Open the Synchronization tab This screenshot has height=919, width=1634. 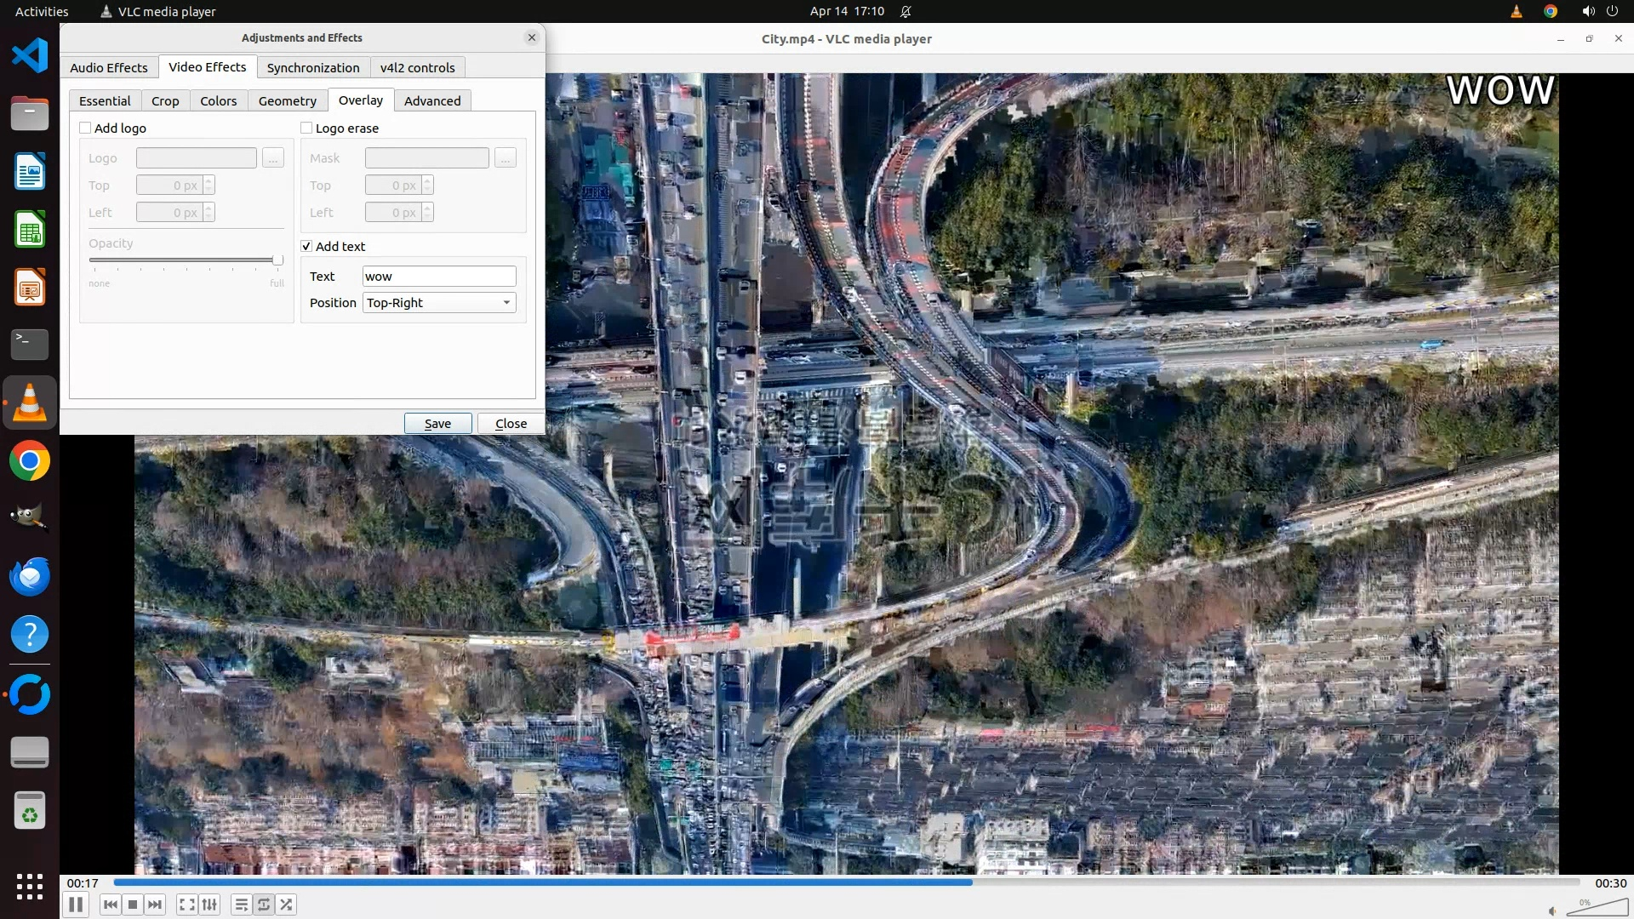click(x=312, y=67)
